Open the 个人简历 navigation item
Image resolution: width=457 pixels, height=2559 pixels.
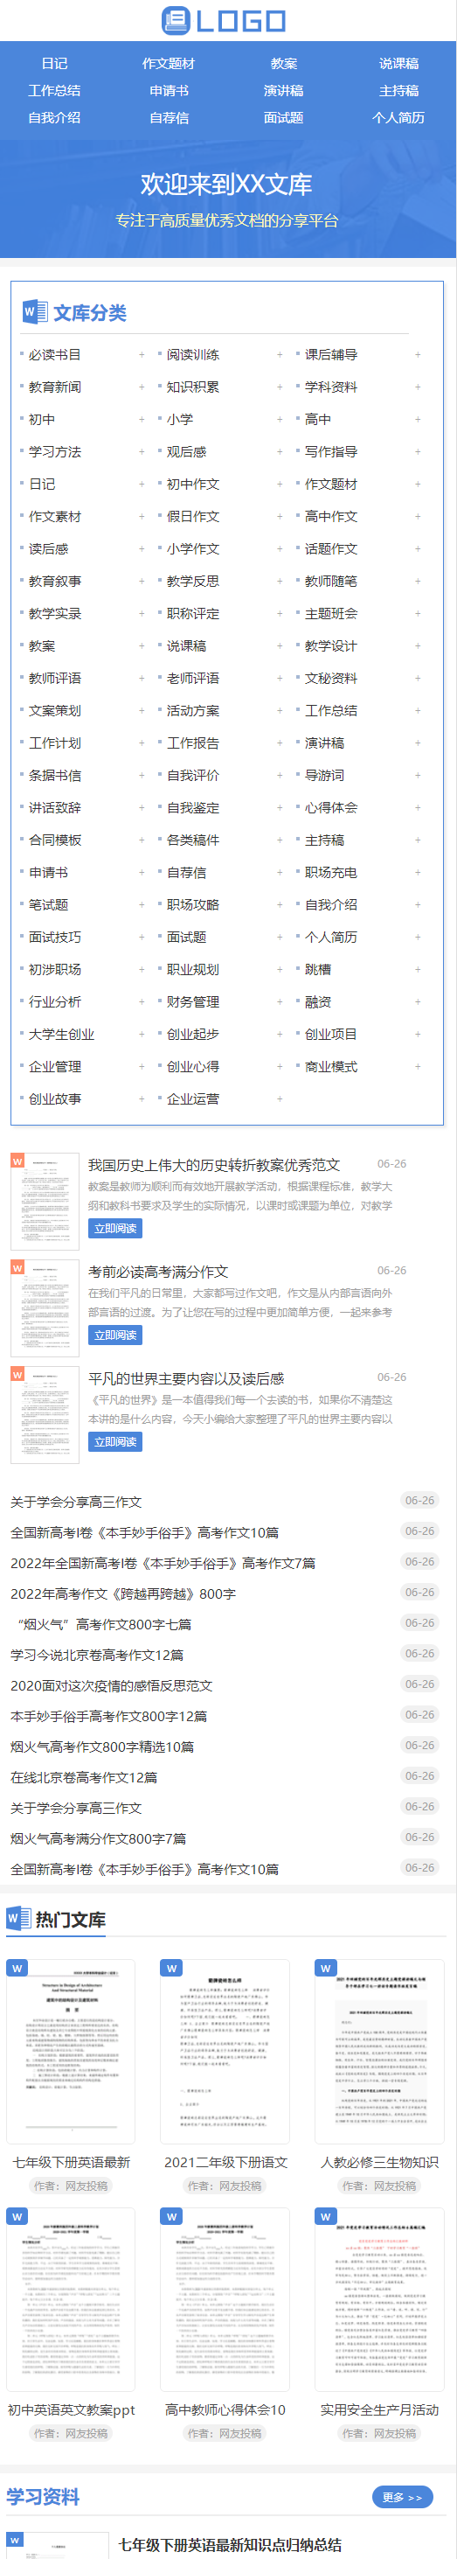(398, 117)
